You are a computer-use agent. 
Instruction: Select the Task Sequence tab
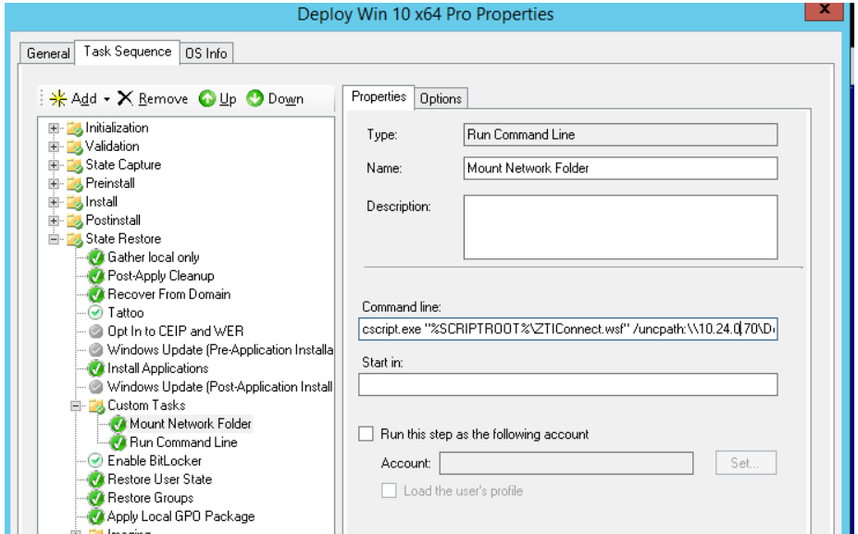[128, 52]
